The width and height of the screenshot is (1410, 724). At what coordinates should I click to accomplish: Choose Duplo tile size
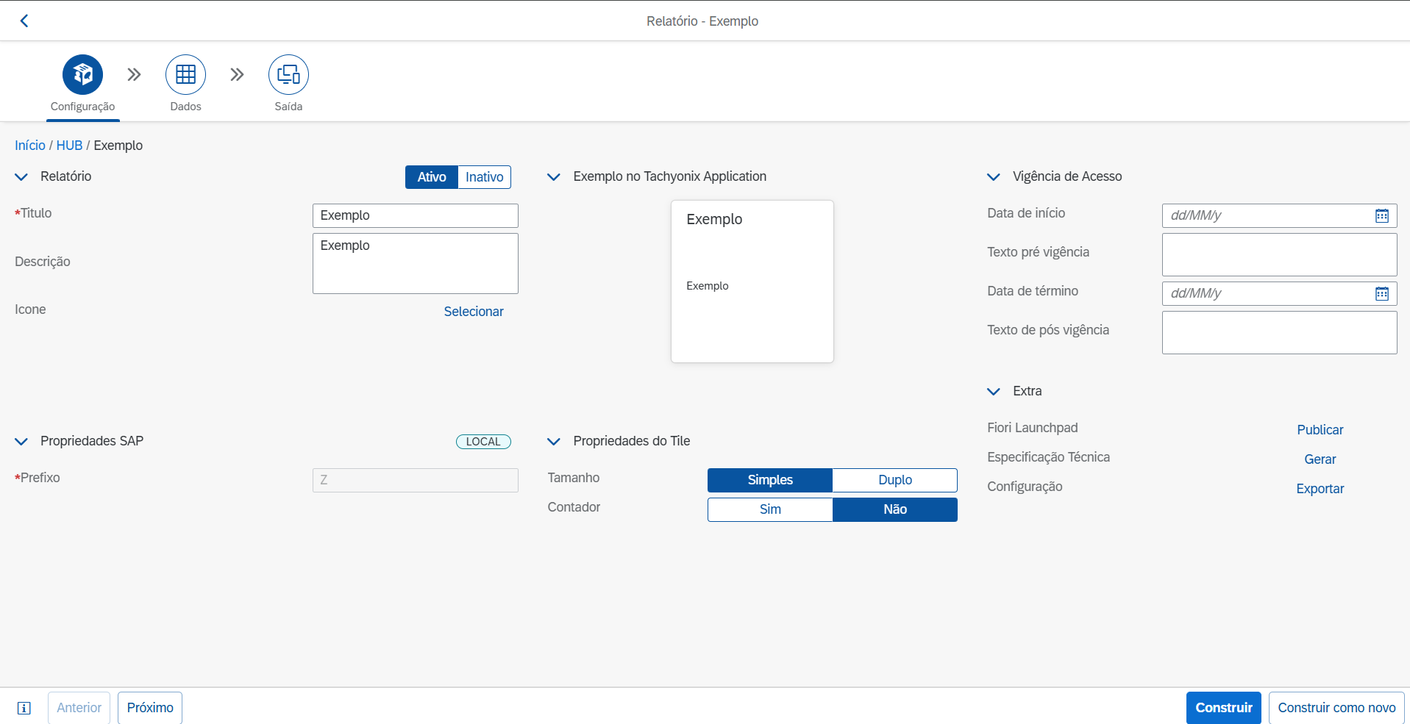pos(894,480)
